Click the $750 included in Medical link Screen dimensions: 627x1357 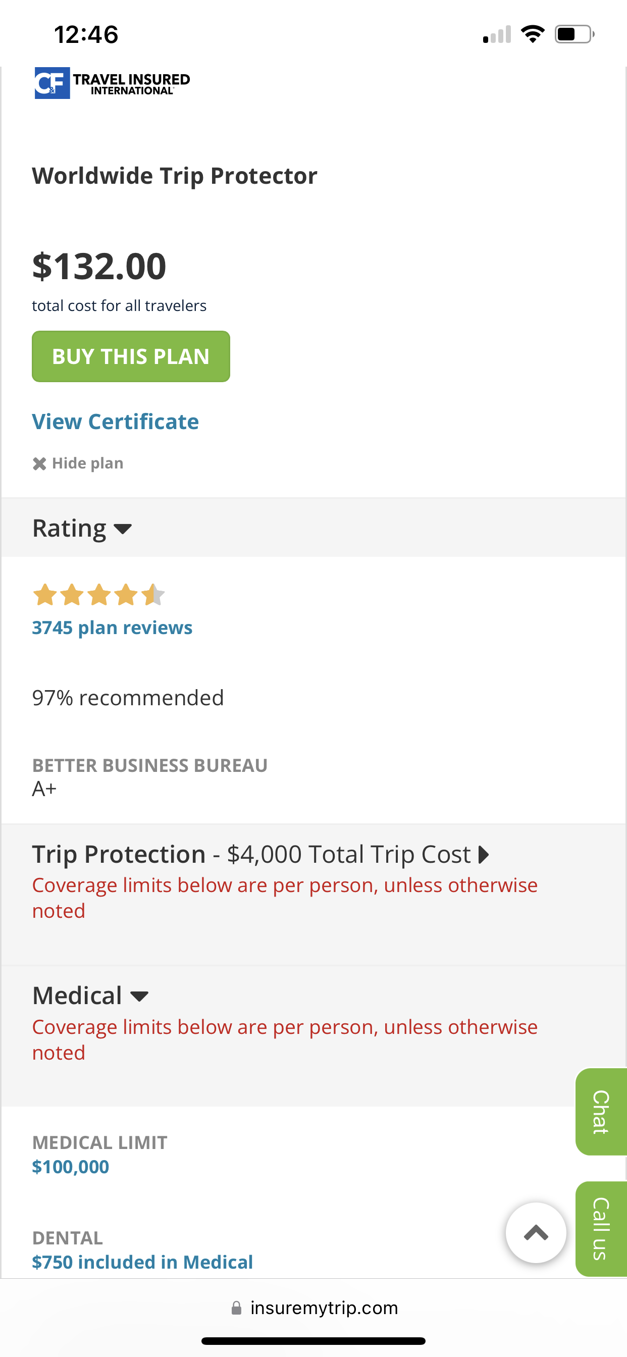pos(142,1262)
